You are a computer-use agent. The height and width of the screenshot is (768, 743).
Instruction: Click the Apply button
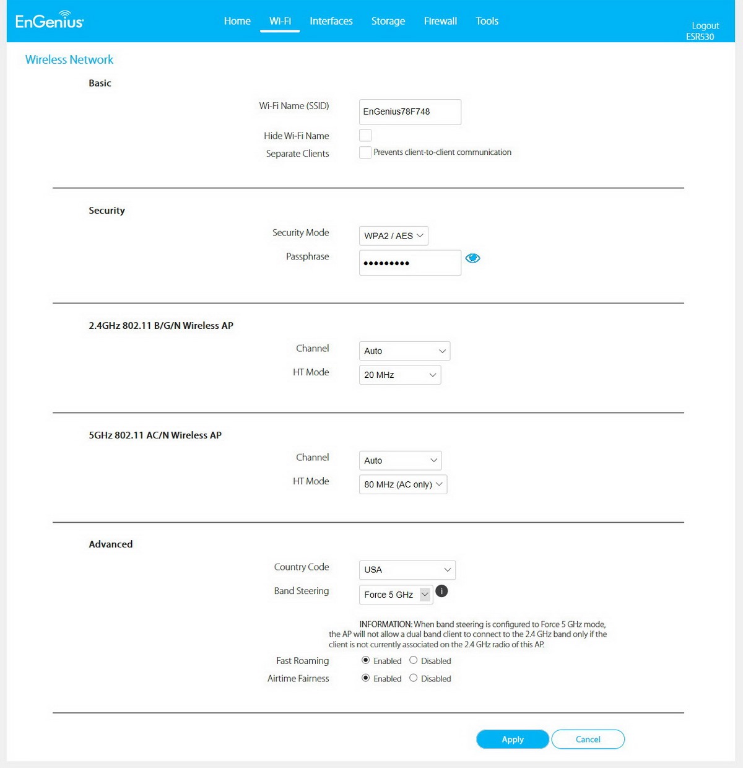(x=513, y=740)
